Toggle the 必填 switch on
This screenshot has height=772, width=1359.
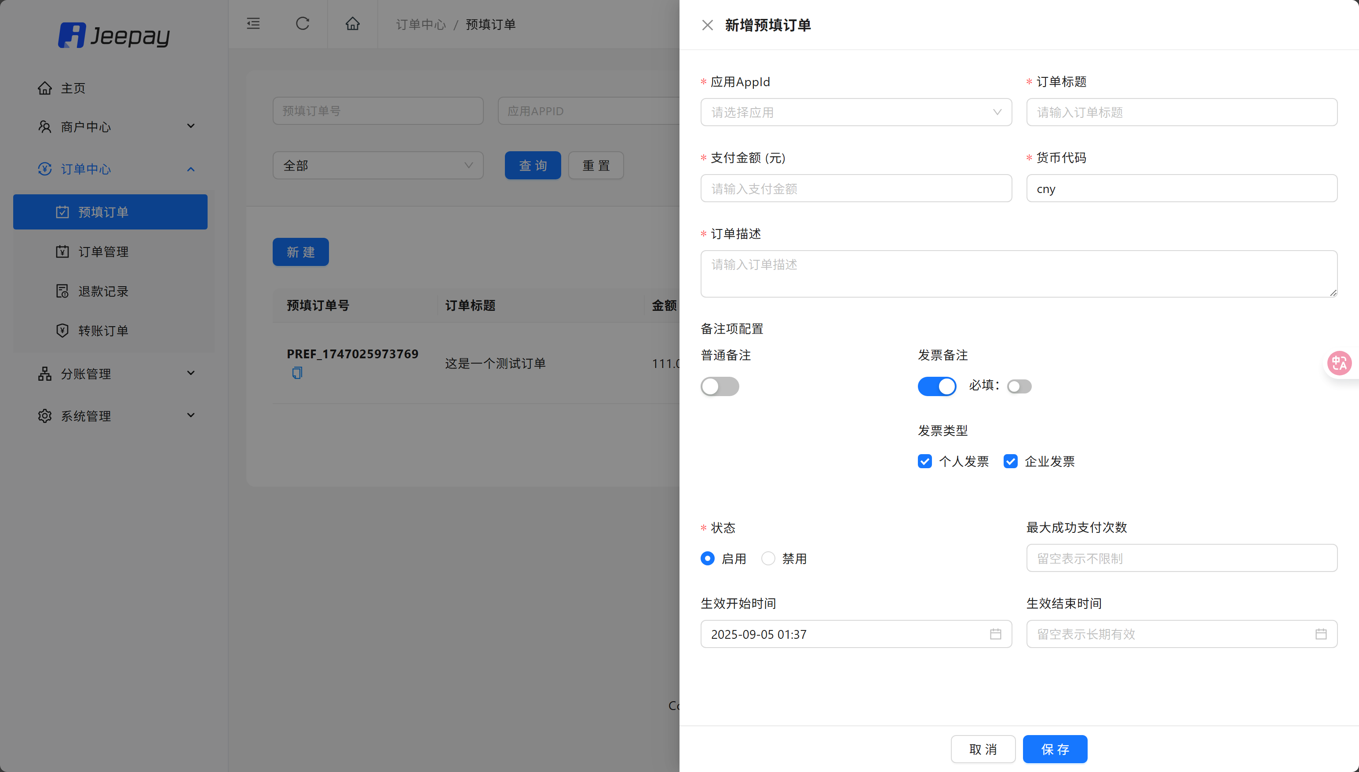pyautogui.click(x=1019, y=386)
